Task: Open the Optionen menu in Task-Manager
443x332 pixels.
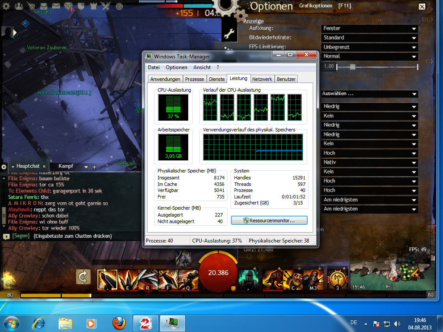Action: pos(177,67)
